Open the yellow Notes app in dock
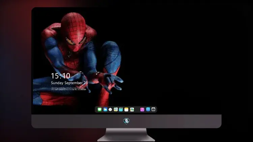The width and height of the screenshot is (253, 142). 126,109
